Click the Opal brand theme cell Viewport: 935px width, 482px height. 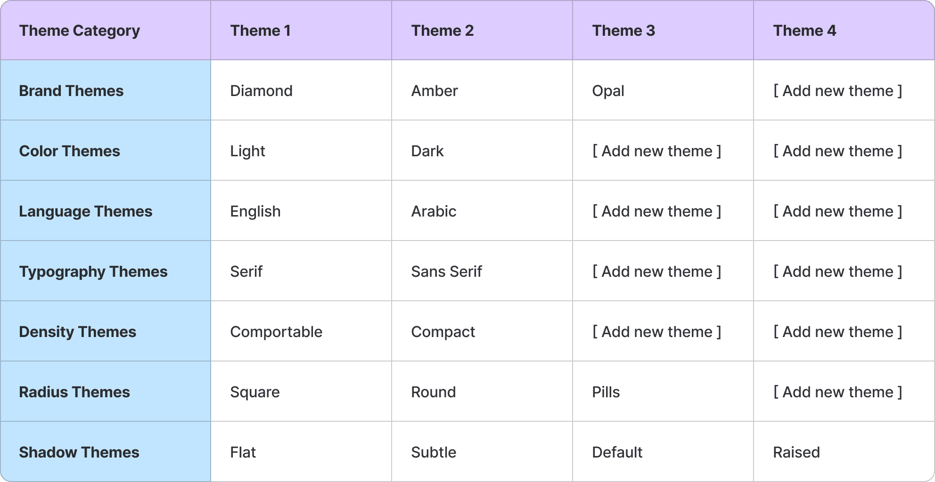pos(608,91)
